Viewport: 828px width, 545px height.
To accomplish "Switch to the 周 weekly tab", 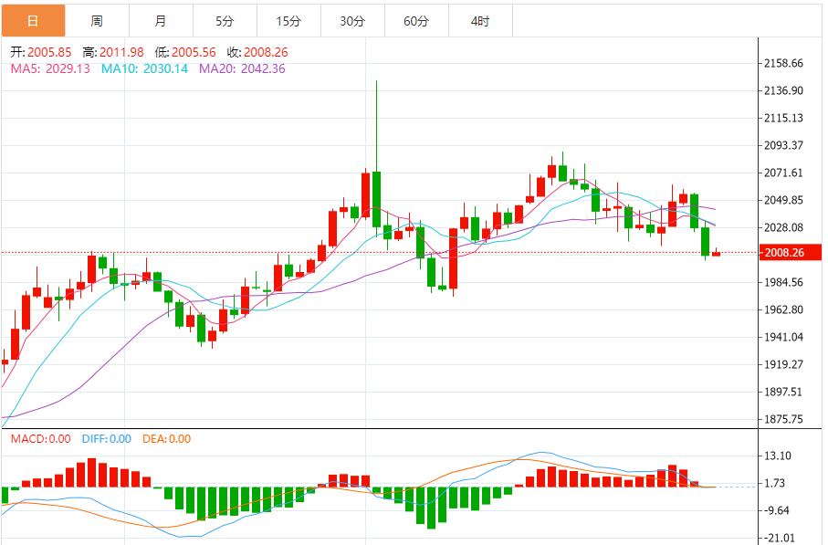I will (x=97, y=21).
